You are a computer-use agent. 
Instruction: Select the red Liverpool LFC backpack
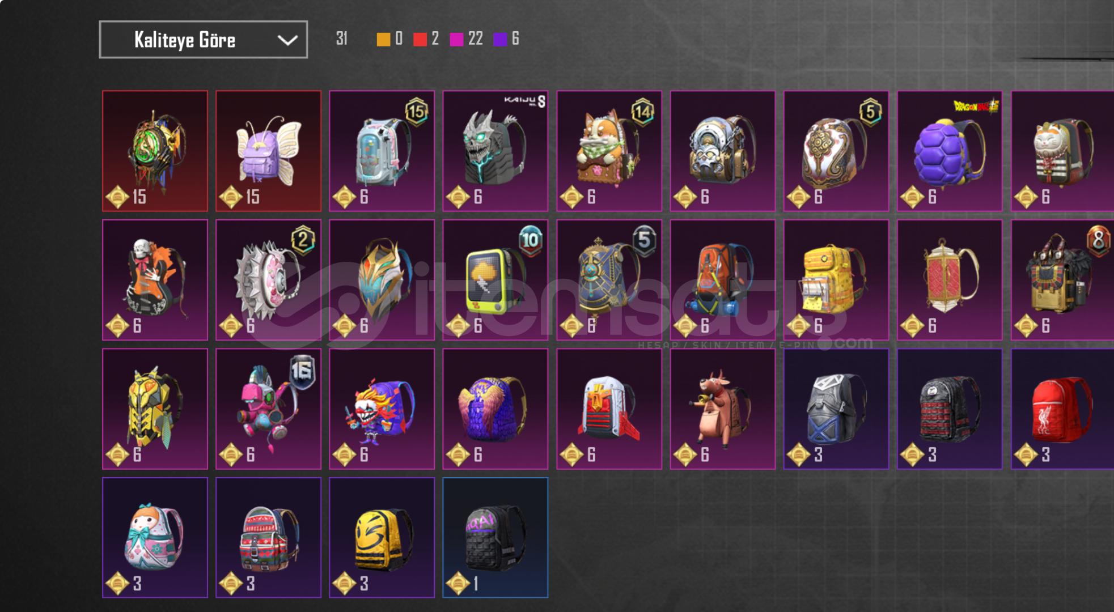(x=1062, y=409)
